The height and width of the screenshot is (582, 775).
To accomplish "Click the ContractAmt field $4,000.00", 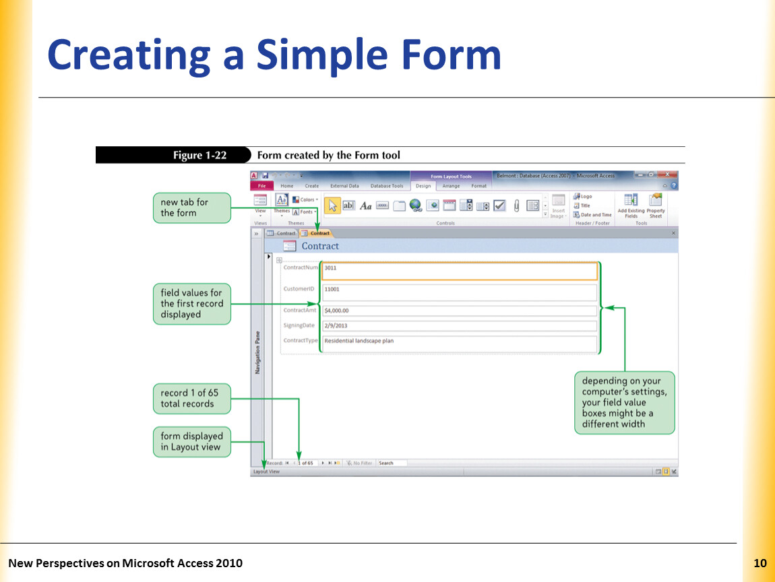I will [x=459, y=311].
